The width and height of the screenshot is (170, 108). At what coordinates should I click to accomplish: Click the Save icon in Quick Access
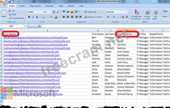pos(9,1)
